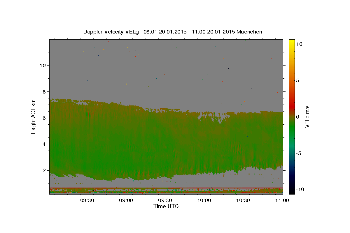Click the 11:00 time axis tick label
This screenshot has width=350, height=233.
tap(282, 200)
